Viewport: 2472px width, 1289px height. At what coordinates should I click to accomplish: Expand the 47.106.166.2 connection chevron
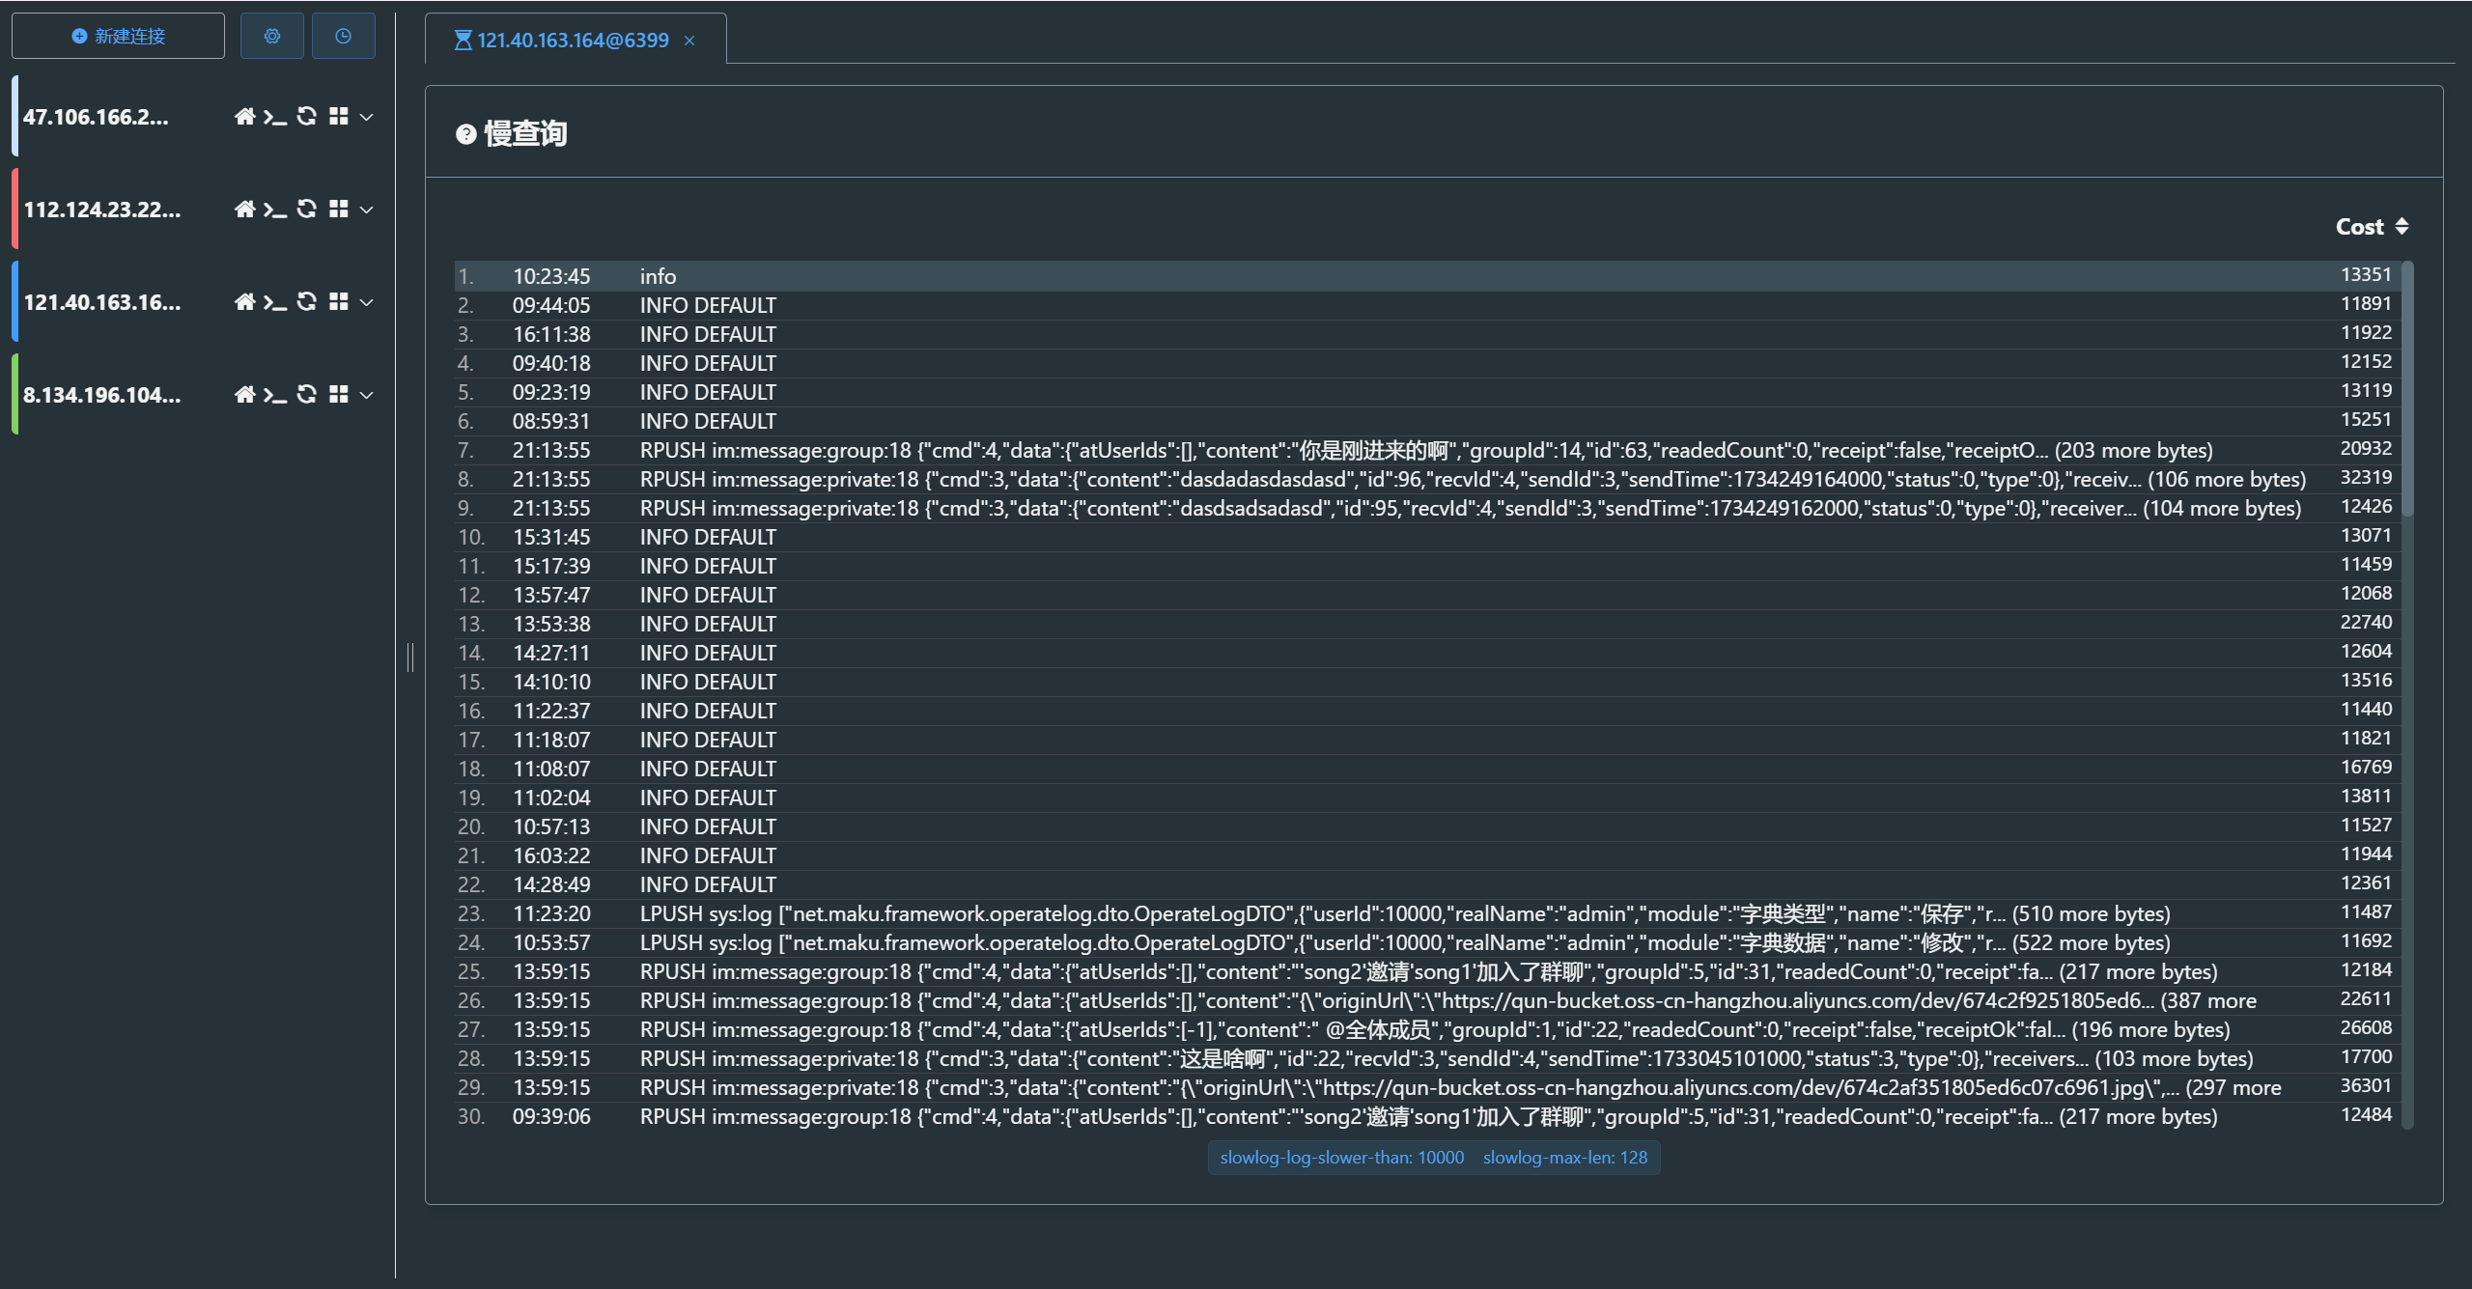(367, 117)
